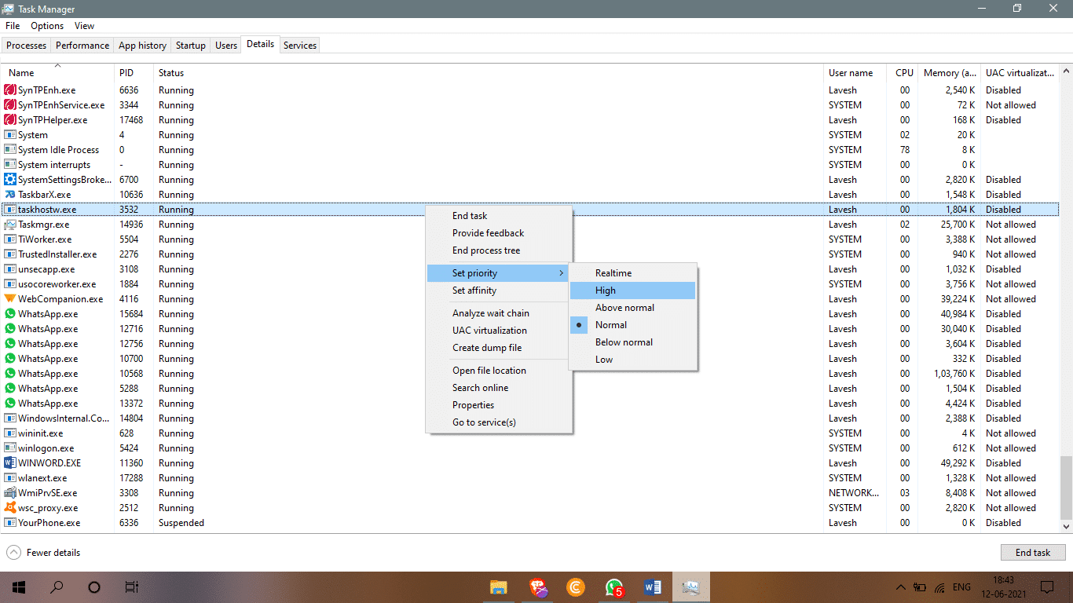Set priority to Realtime
Screen dimensions: 1073x603
coord(633,273)
